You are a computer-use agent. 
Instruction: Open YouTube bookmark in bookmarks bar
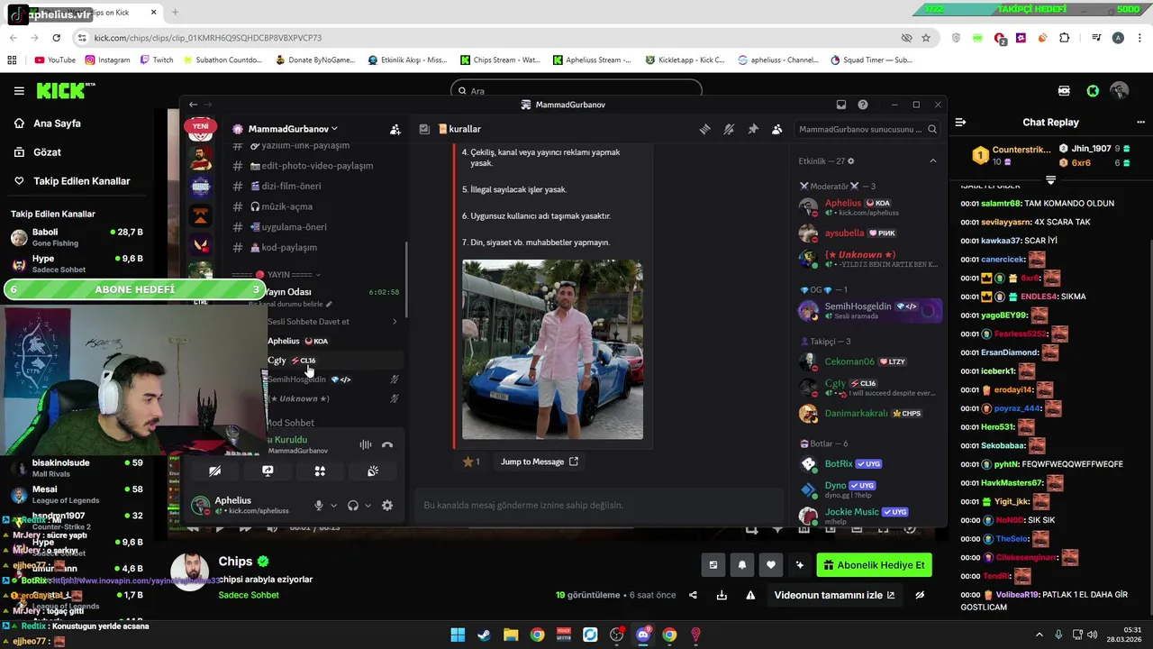55,60
